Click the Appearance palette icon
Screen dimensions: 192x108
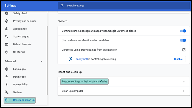tap(7, 29)
